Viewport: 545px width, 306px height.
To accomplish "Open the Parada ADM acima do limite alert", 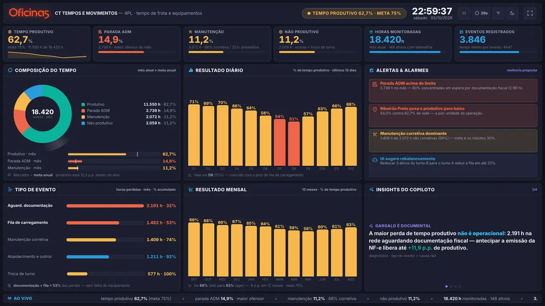I will [453, 90].
